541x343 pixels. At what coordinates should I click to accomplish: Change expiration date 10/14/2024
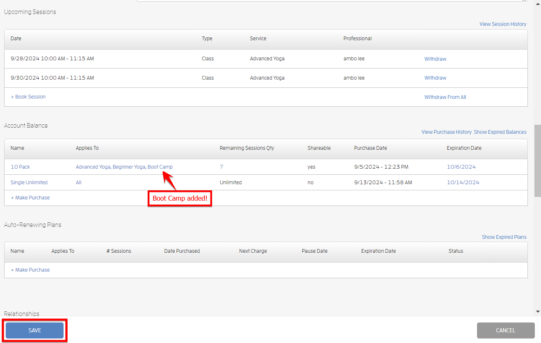pos(463,183)
